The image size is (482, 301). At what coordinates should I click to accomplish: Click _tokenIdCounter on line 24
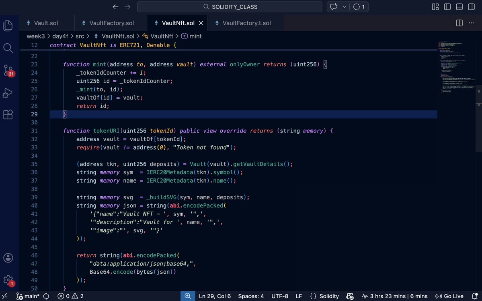click(101, 73)
